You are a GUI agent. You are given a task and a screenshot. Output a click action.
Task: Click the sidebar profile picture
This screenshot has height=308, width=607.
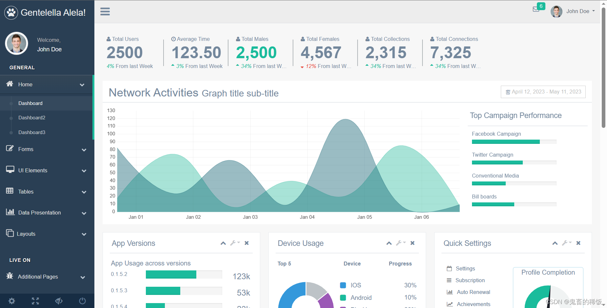(16, 43)
